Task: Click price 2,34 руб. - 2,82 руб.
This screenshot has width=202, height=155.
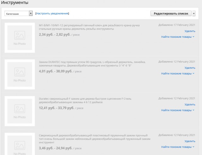Action: [x=55, y=35]
